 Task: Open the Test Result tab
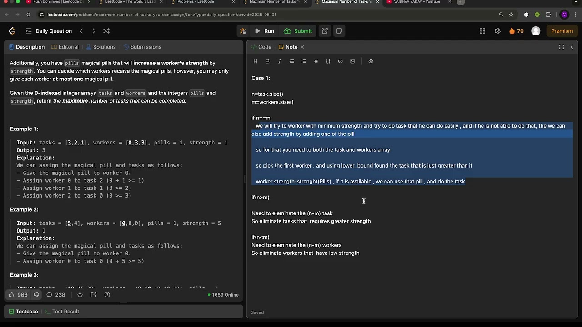(x=61, y=312)
